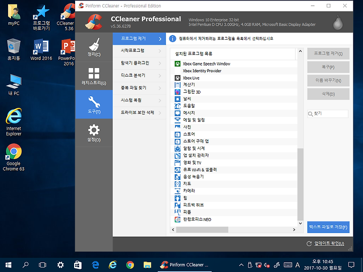
Task: Click the 설치된 프로그램 목록 column header
Action: (x=232, y=54)
